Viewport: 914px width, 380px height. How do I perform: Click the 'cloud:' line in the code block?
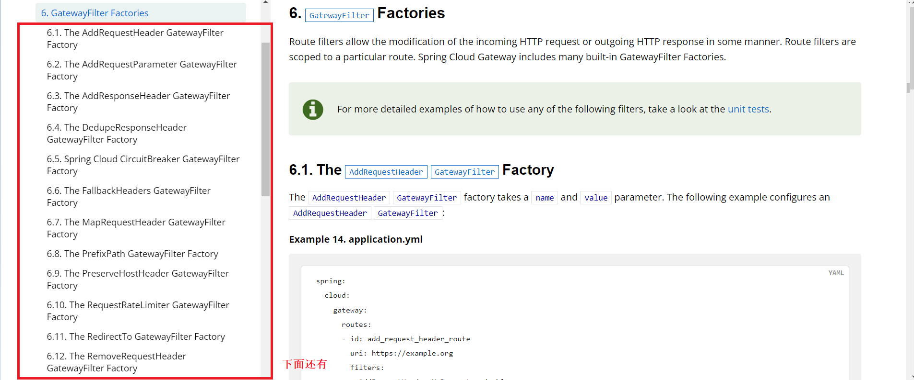click(337, 295)
